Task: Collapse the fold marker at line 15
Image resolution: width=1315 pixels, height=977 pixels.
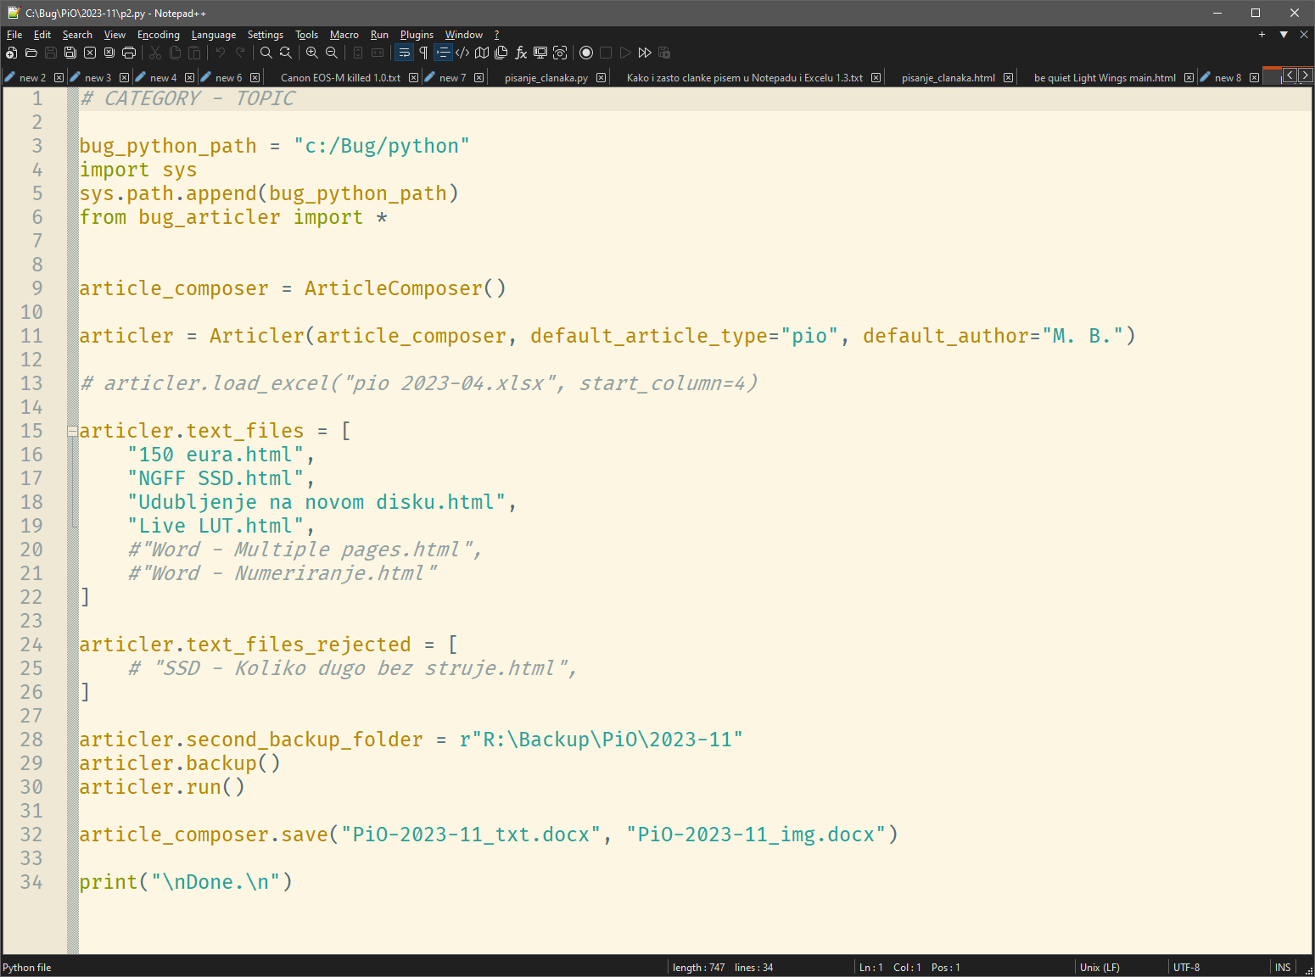Action: click(x=73, y=431)
